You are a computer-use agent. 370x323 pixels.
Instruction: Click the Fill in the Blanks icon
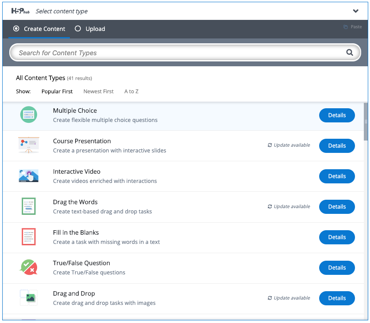[29, 237]
